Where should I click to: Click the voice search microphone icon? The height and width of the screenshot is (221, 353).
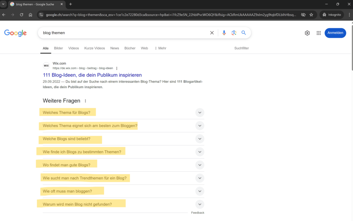pos(224,33)
